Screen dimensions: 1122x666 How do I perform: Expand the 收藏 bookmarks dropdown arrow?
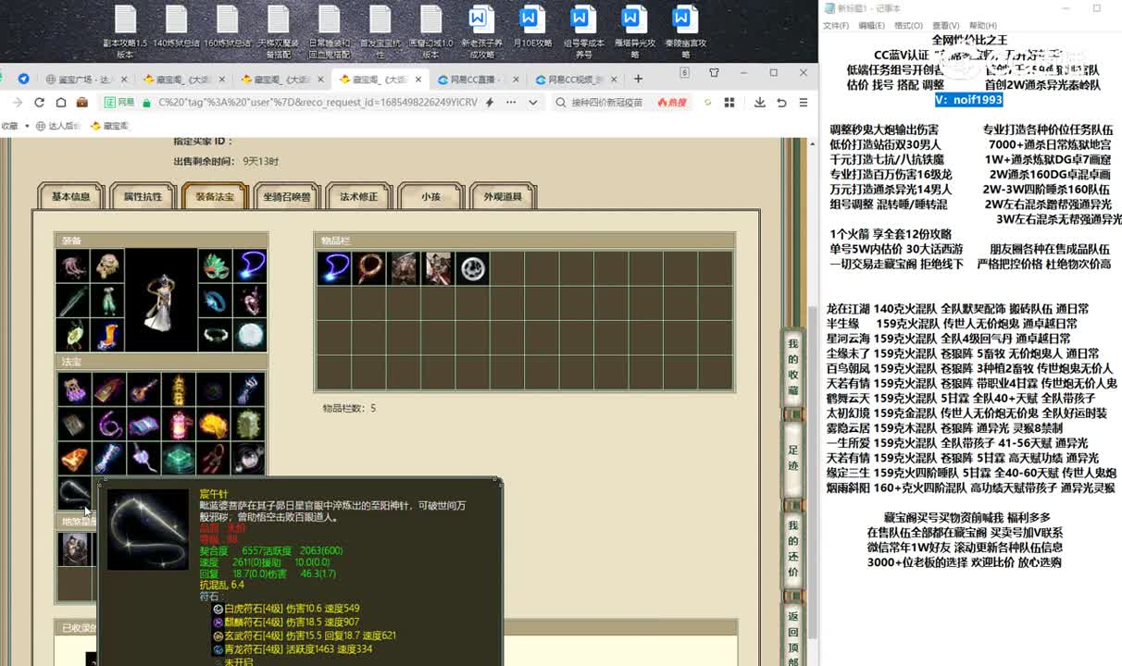(x=27, y=126)
